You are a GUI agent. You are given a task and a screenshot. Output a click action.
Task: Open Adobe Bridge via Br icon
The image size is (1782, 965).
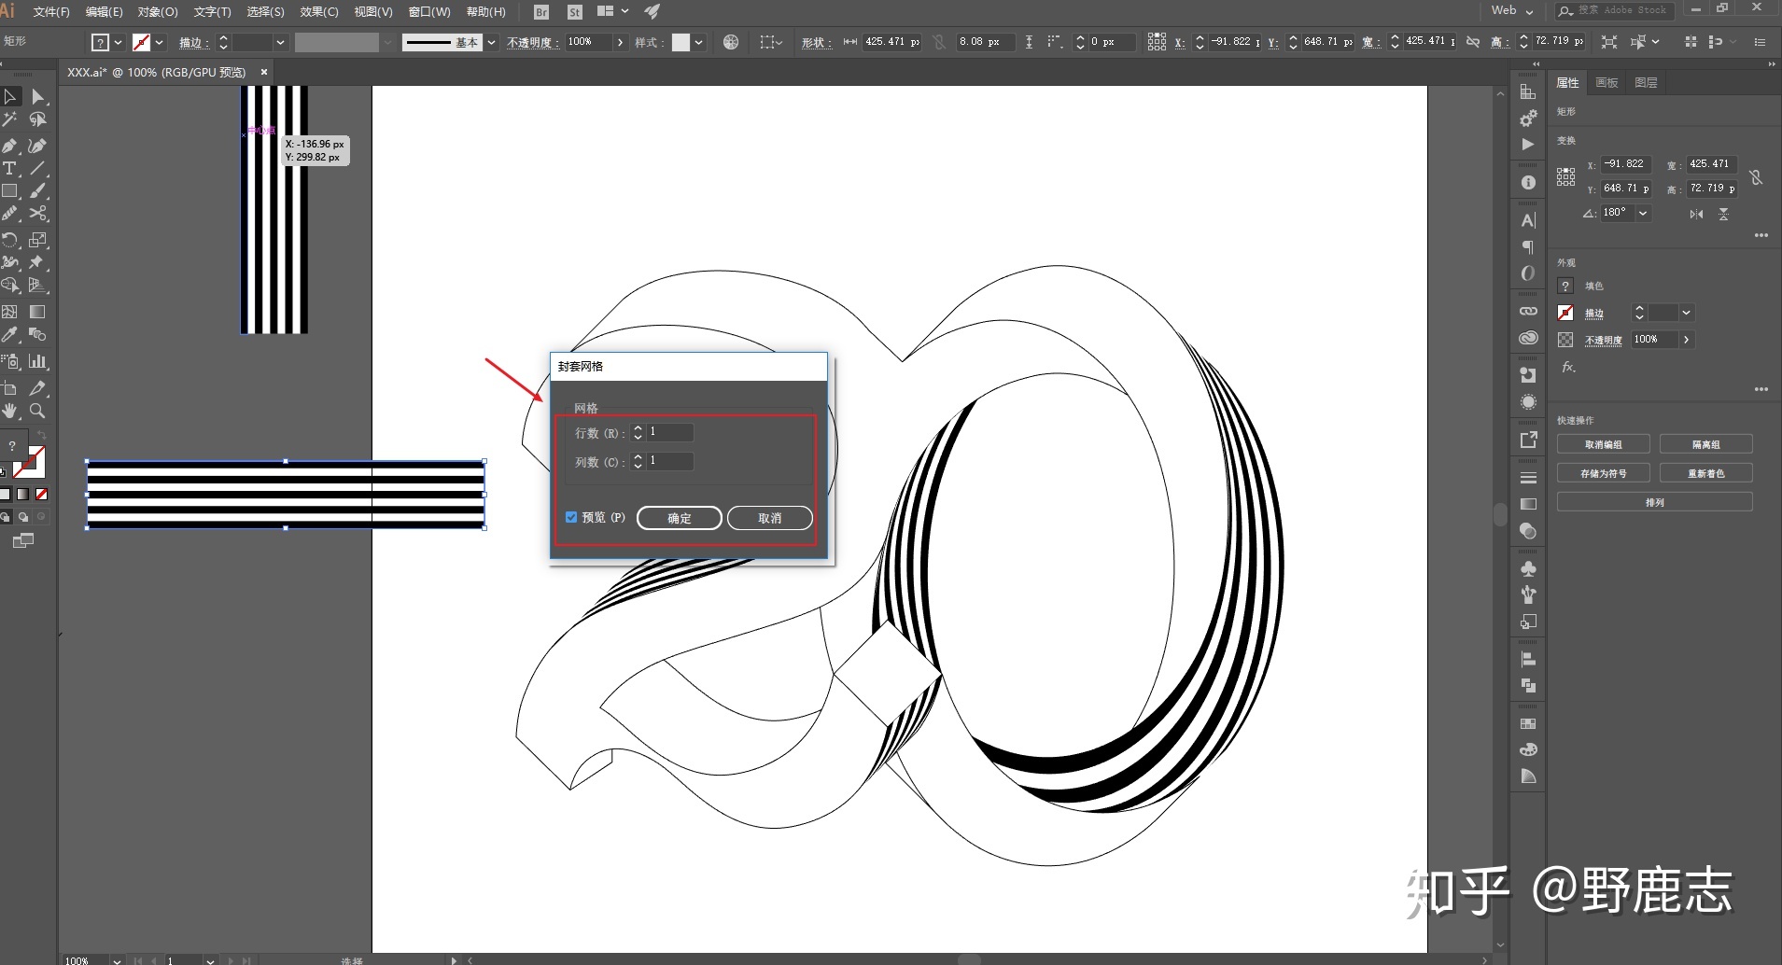[541, 12]
